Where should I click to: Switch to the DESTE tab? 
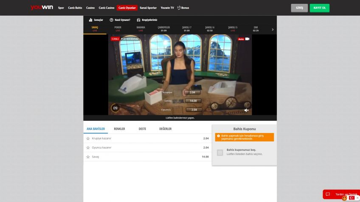[142, 129]
